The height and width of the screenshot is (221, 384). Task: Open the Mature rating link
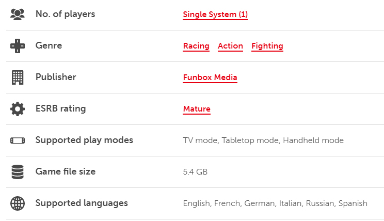tap(197, 109)
